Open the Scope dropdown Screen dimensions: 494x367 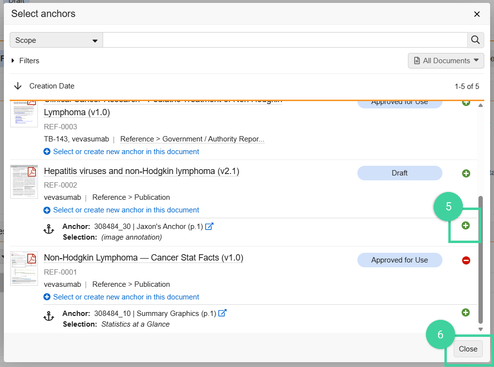55,40
